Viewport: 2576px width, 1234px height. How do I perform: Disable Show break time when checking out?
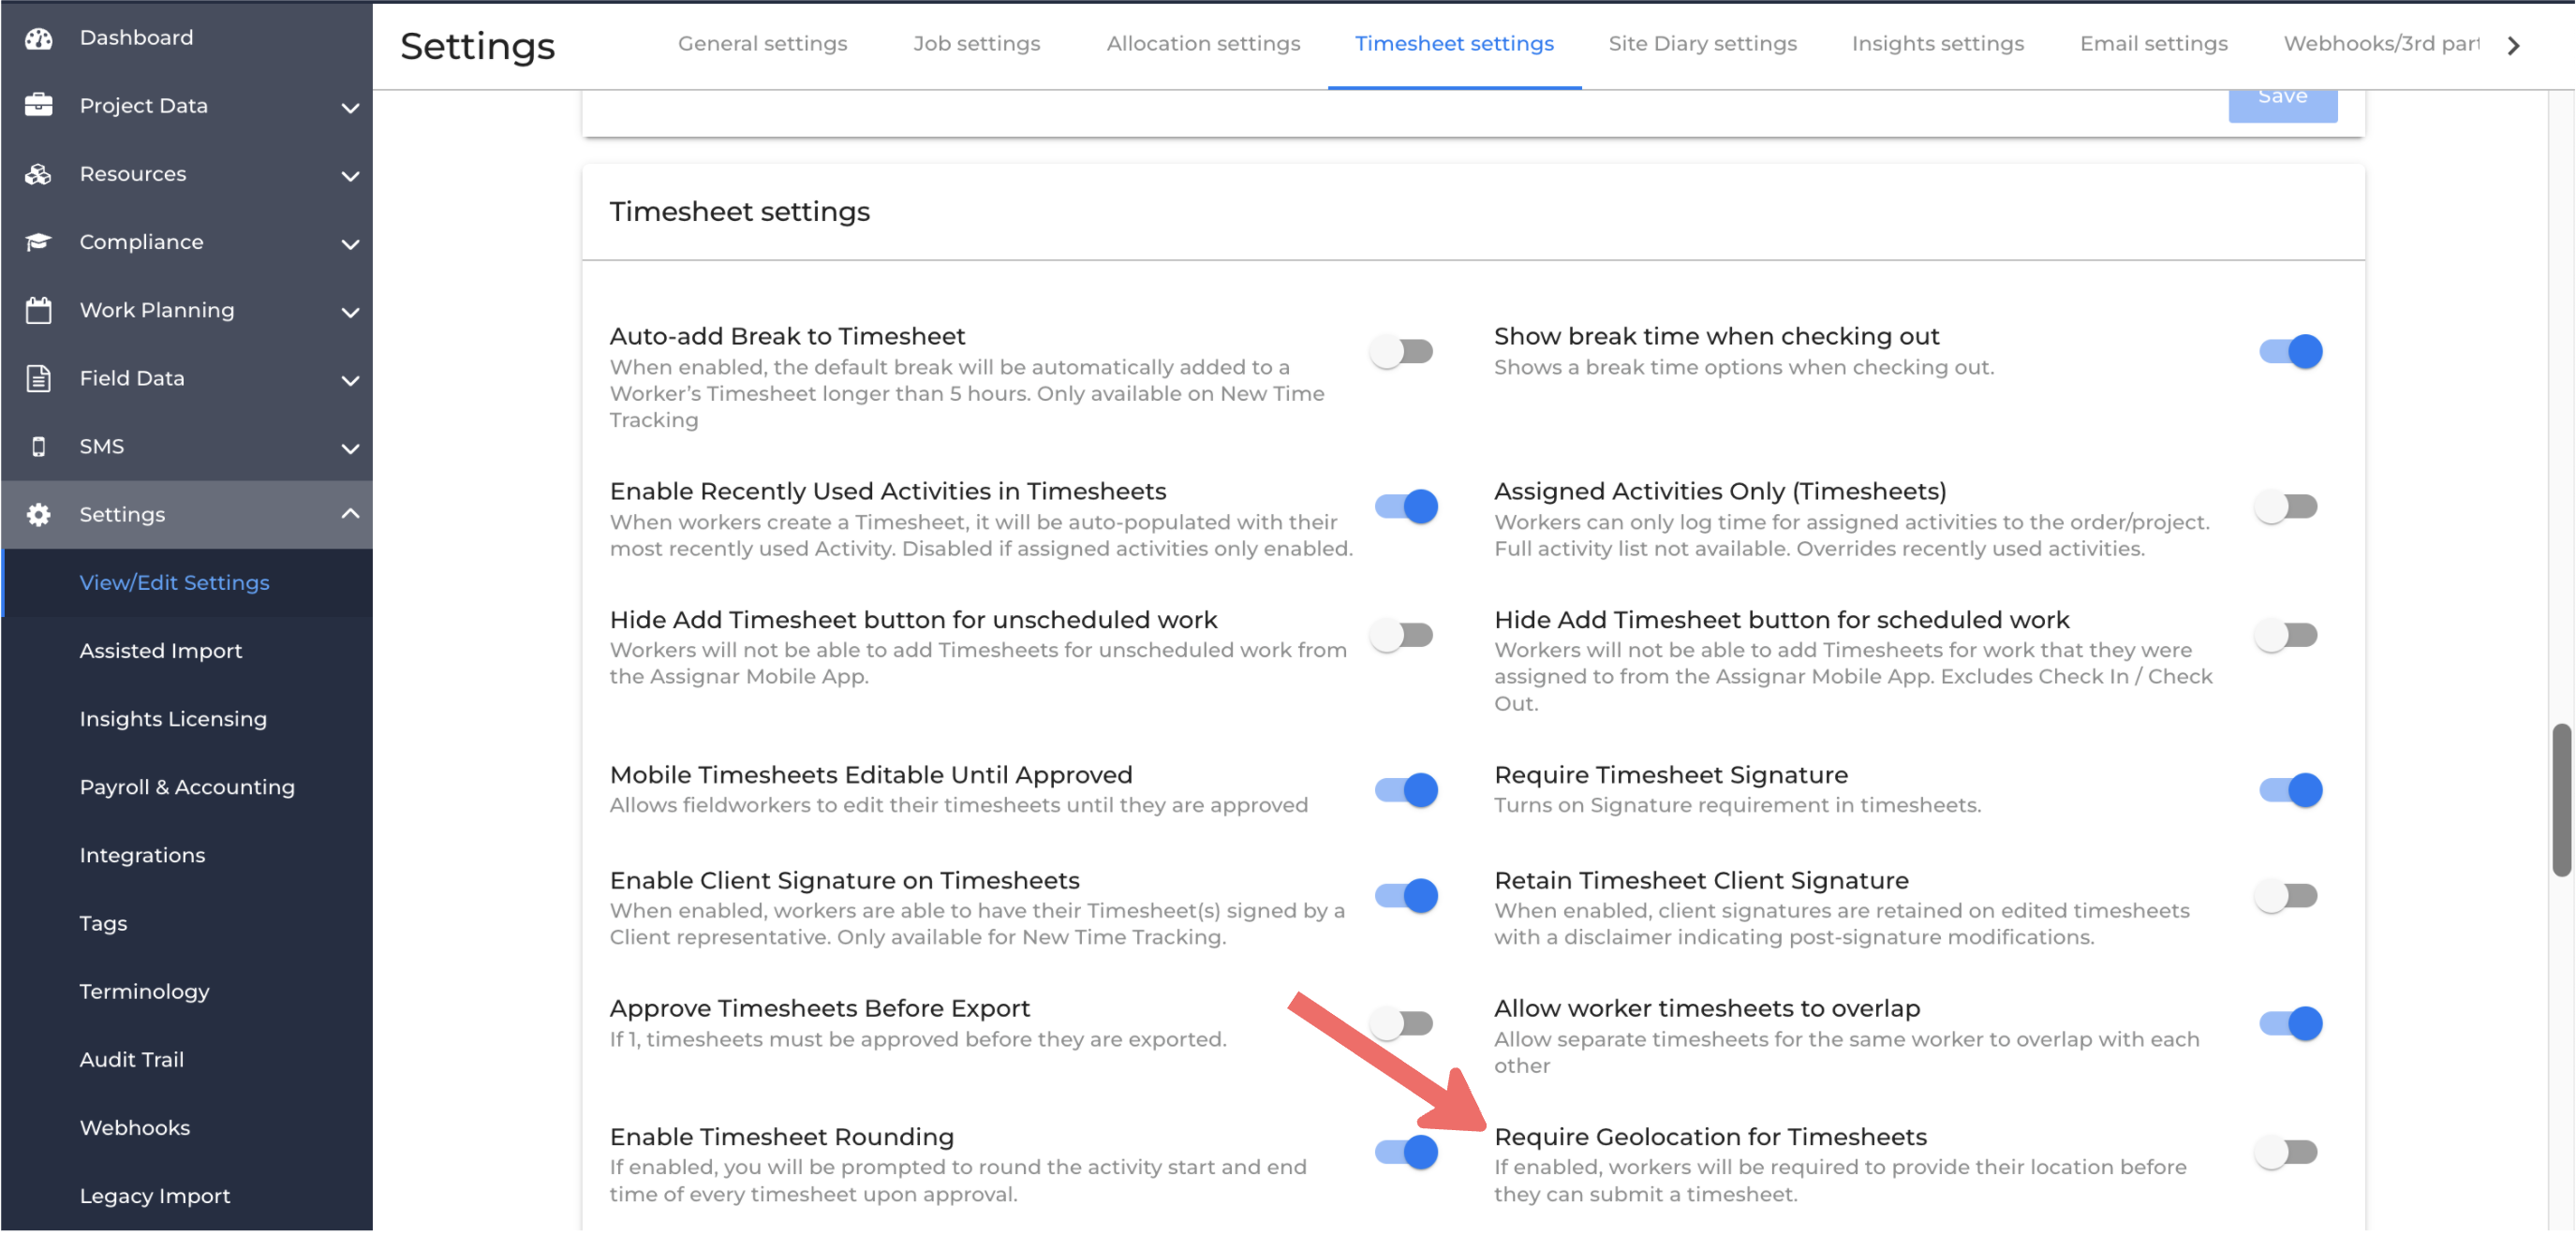pyautogui.click(x=2290, y=352)
